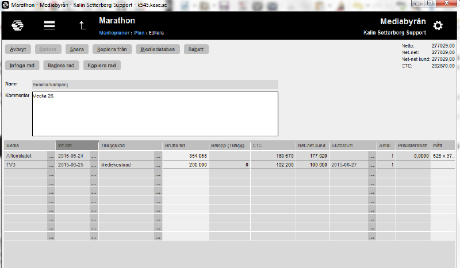This screenshot has width=460, height=268.
Task: Select the 177 029 Net-net kund cell
Action: [312, 156]
